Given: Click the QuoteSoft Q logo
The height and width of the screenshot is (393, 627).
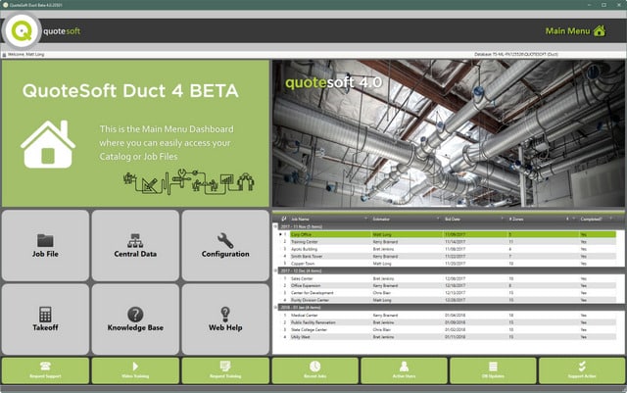Looking at the screenshot, I should coord(22,30).
